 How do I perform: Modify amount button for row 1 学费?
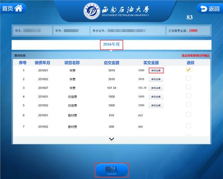[156, 70]
